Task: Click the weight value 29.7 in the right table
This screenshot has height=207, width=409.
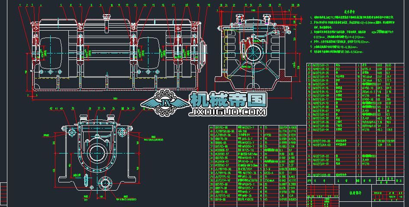Action: click(x=389, y=77)
